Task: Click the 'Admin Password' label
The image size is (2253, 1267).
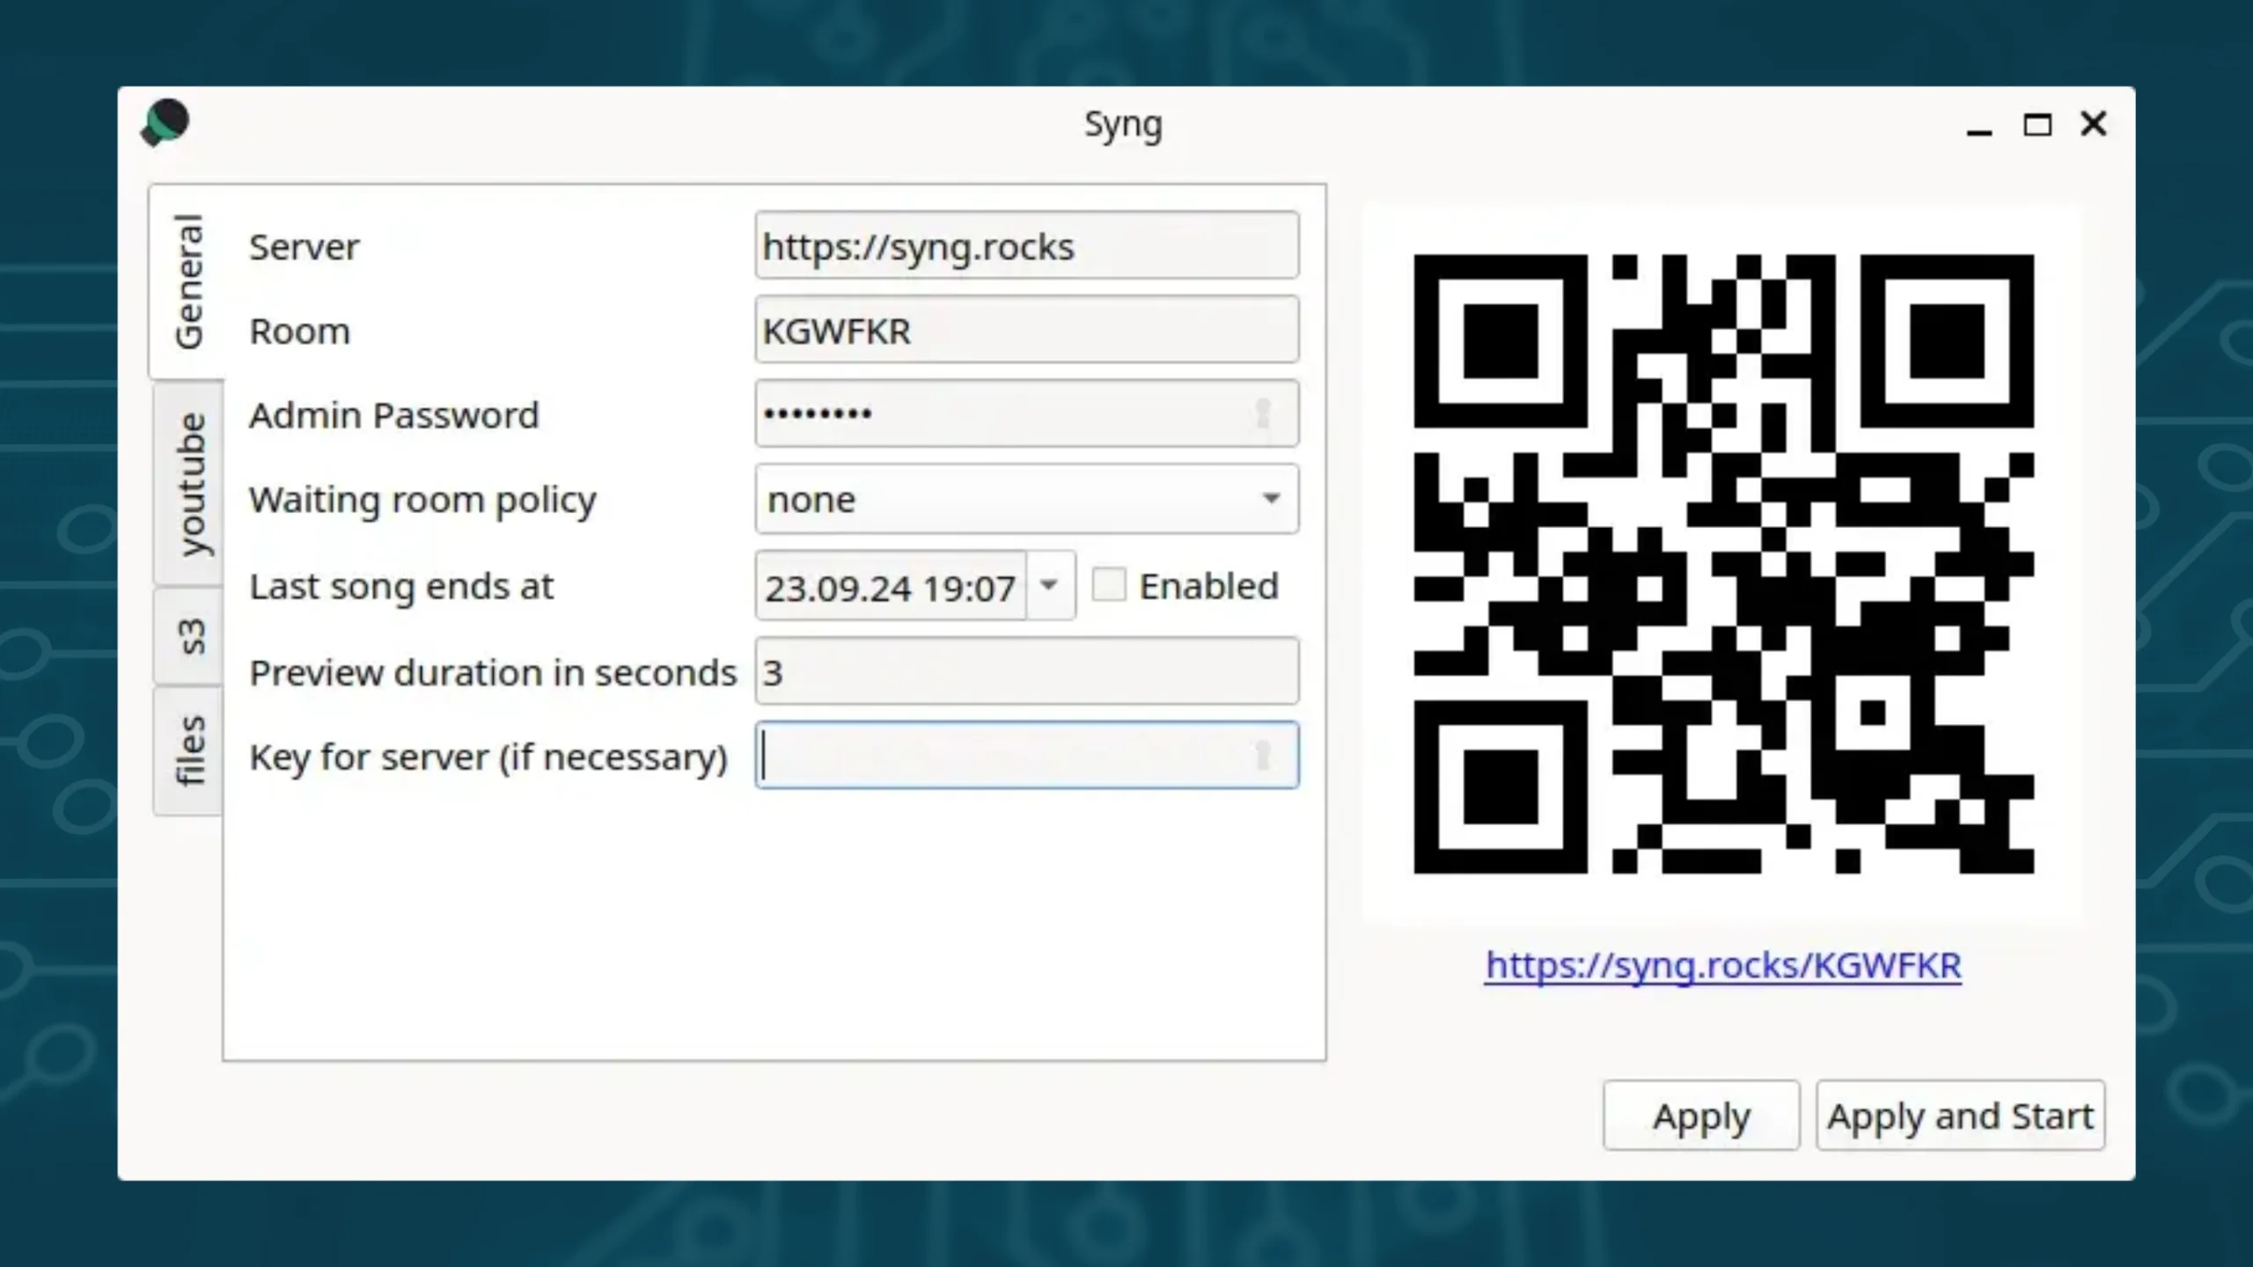Action: 393,414
